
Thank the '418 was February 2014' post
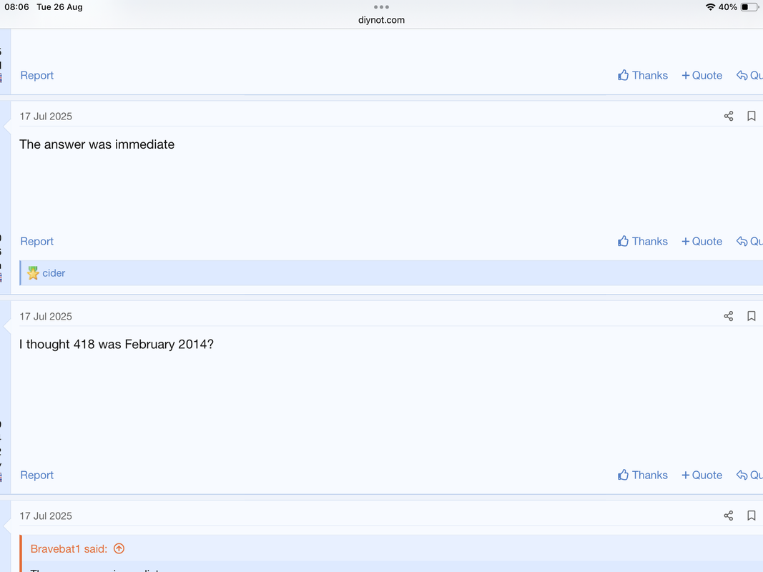point(643,475)
